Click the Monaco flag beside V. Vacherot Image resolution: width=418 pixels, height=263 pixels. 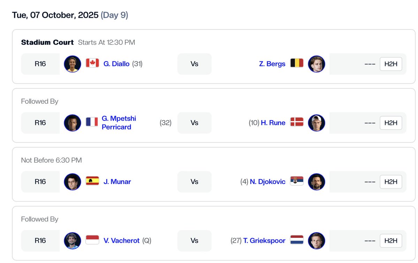tap(92, 240)
